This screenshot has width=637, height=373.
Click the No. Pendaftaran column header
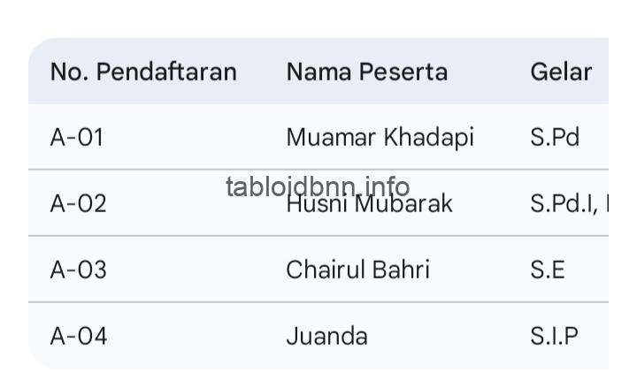pyautogui.click(x=143, y=72)
